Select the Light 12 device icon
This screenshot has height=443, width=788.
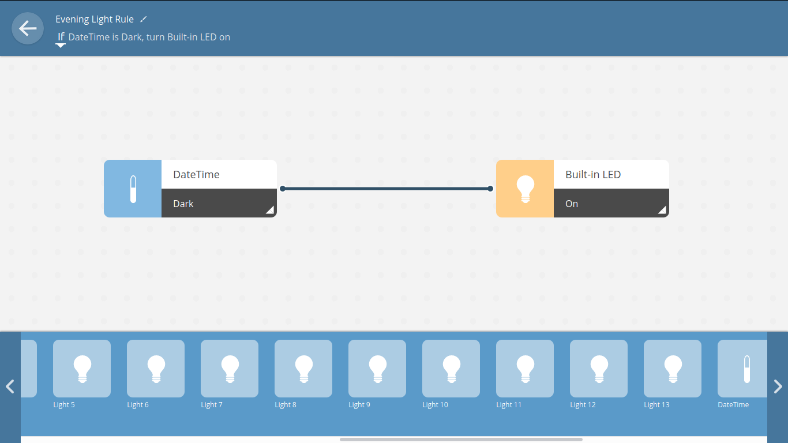click(x=598, y=369)
